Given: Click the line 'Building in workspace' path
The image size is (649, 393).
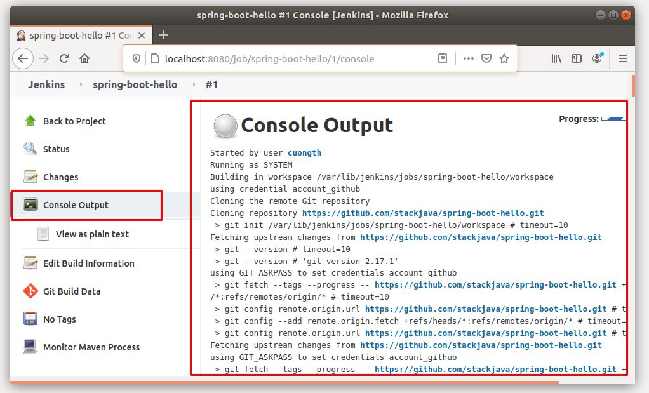Looking at the screenshot, I should [x=382, y=177].
